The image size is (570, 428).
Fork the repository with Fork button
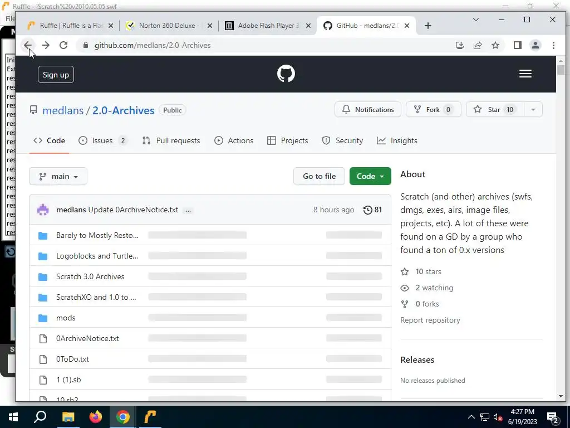(433, 110)
